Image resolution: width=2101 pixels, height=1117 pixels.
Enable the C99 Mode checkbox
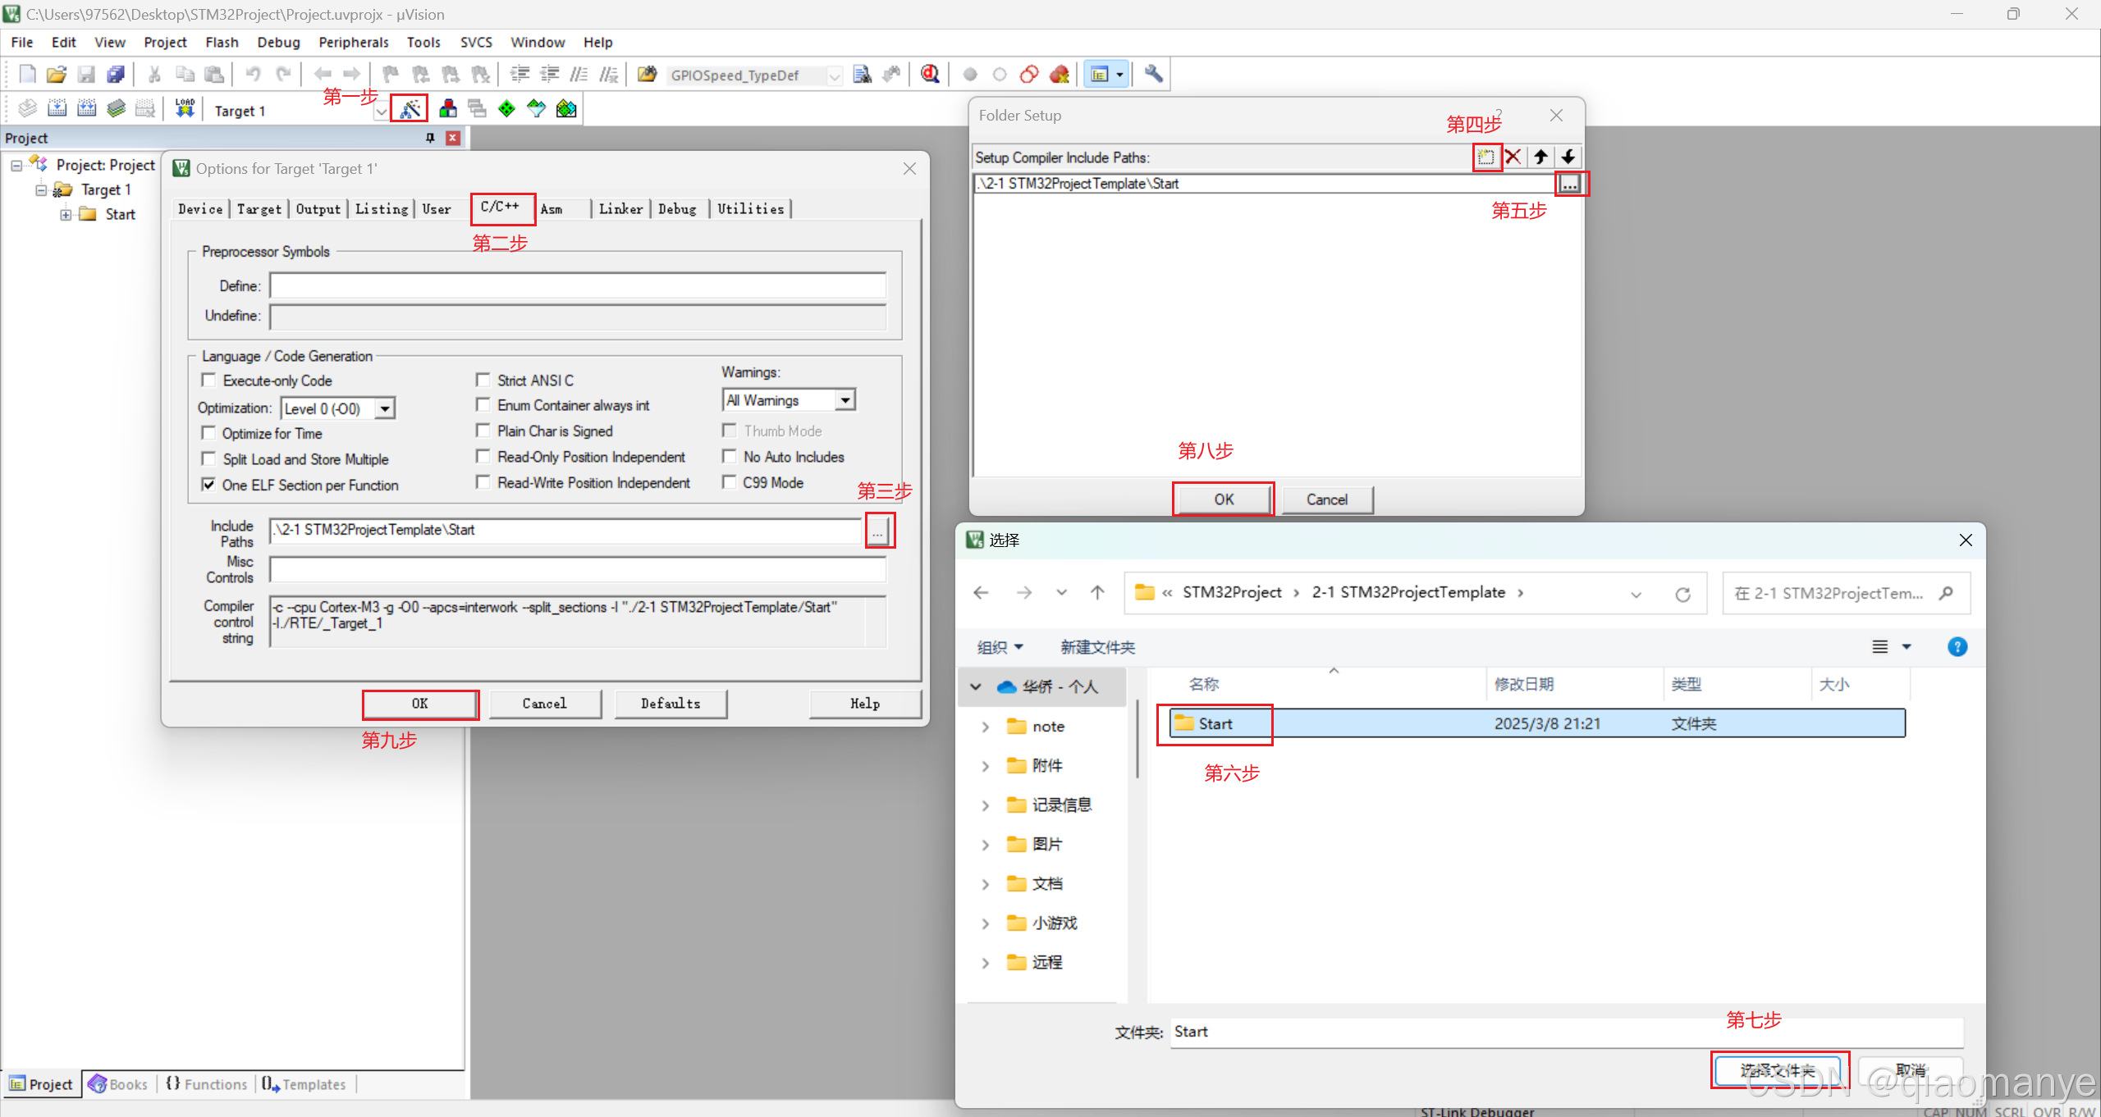(729, 482)
